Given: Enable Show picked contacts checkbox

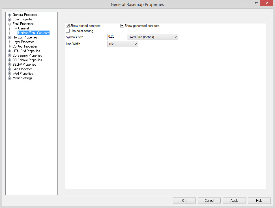Looking at the screenshot, I should (68, 26).
